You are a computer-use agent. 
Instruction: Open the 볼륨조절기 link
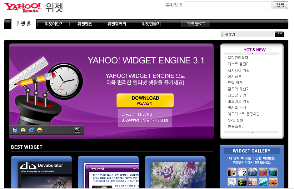click(x=236, y=127)
